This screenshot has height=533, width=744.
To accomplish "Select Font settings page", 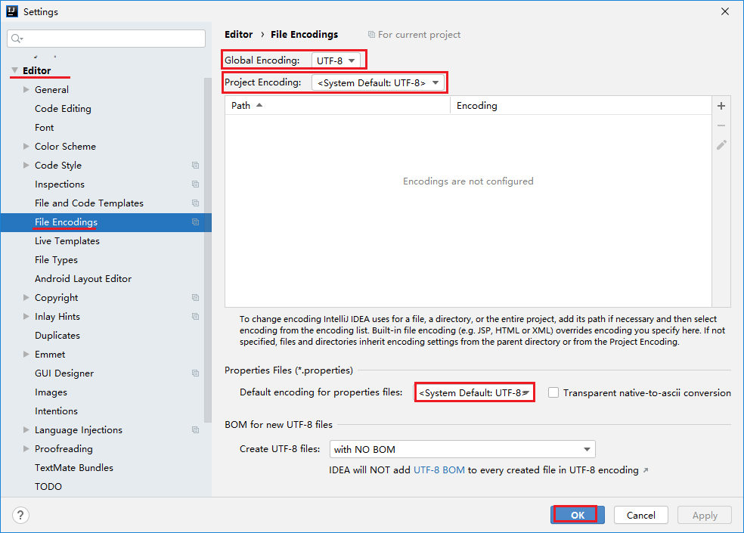I will [44, 128].
